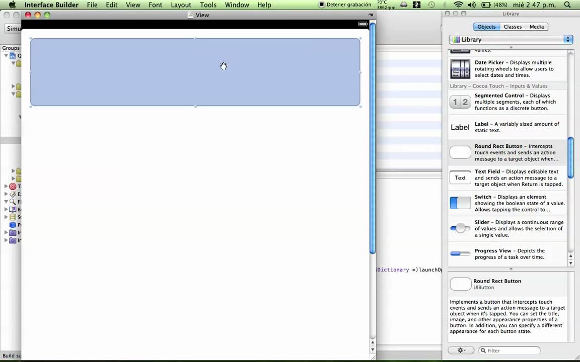580x362 pixels.
Task: Click the UIButton class name in detail pane
Action: [483, 288]
